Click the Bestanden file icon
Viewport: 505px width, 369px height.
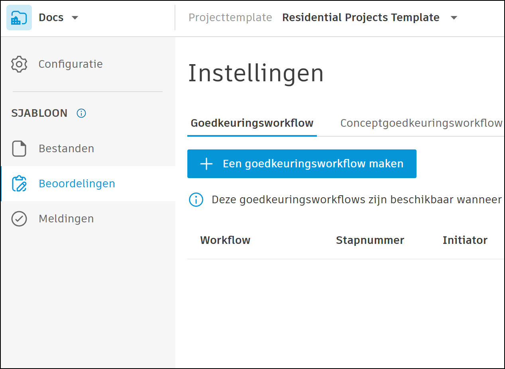tap(19, 149)
